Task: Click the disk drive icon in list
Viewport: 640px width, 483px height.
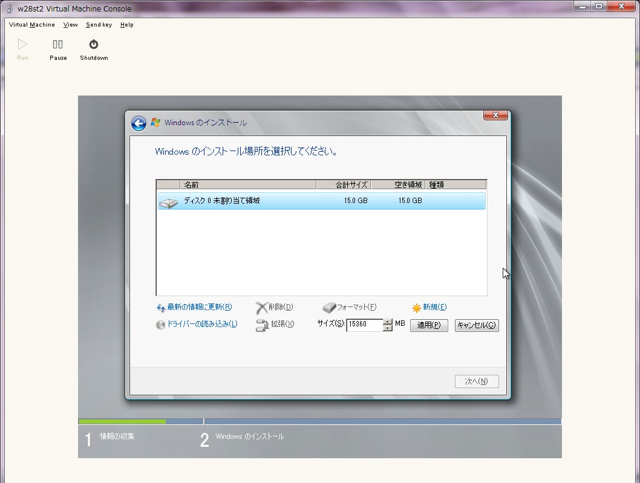Action: pos(169,203)
